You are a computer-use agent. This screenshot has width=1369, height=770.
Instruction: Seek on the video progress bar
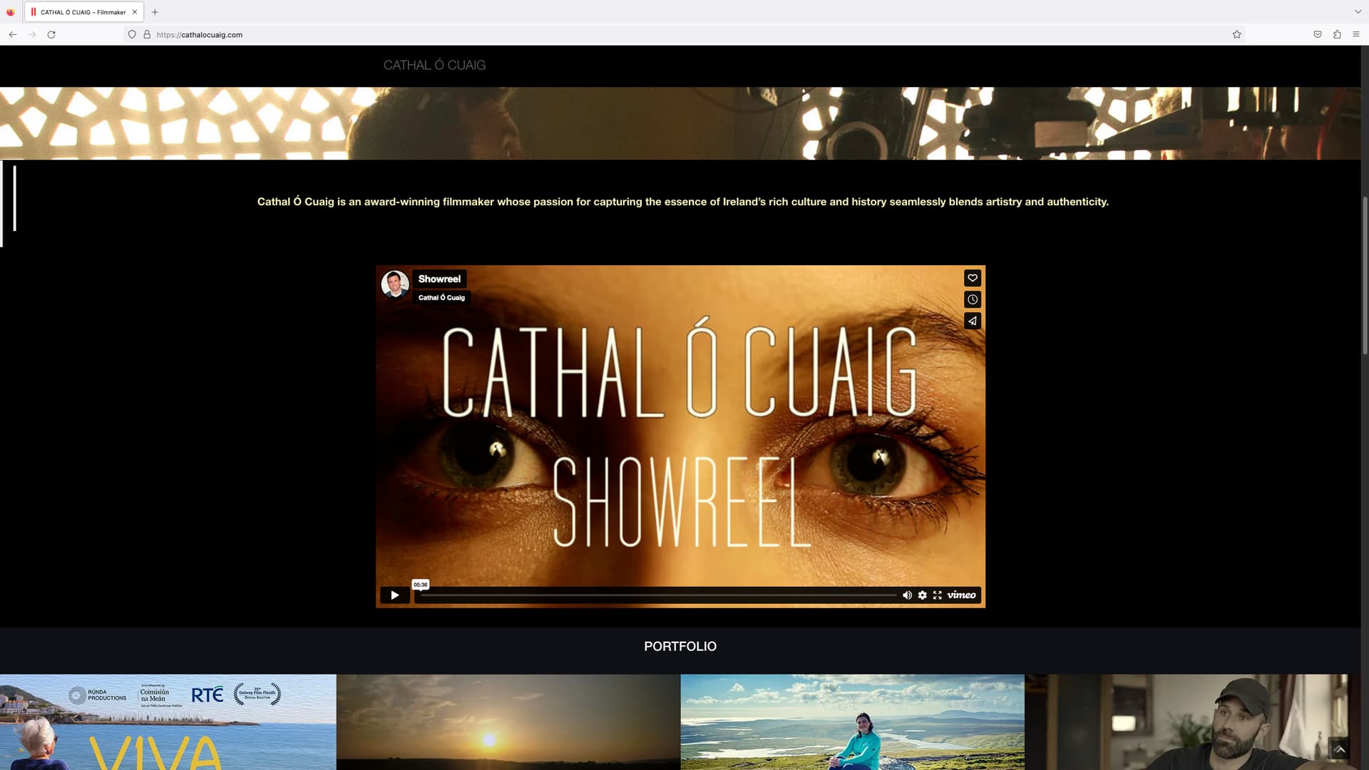click(x=657, y=595)
